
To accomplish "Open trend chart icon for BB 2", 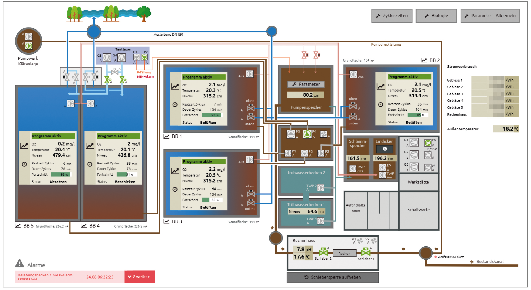I will pos(424,60).
